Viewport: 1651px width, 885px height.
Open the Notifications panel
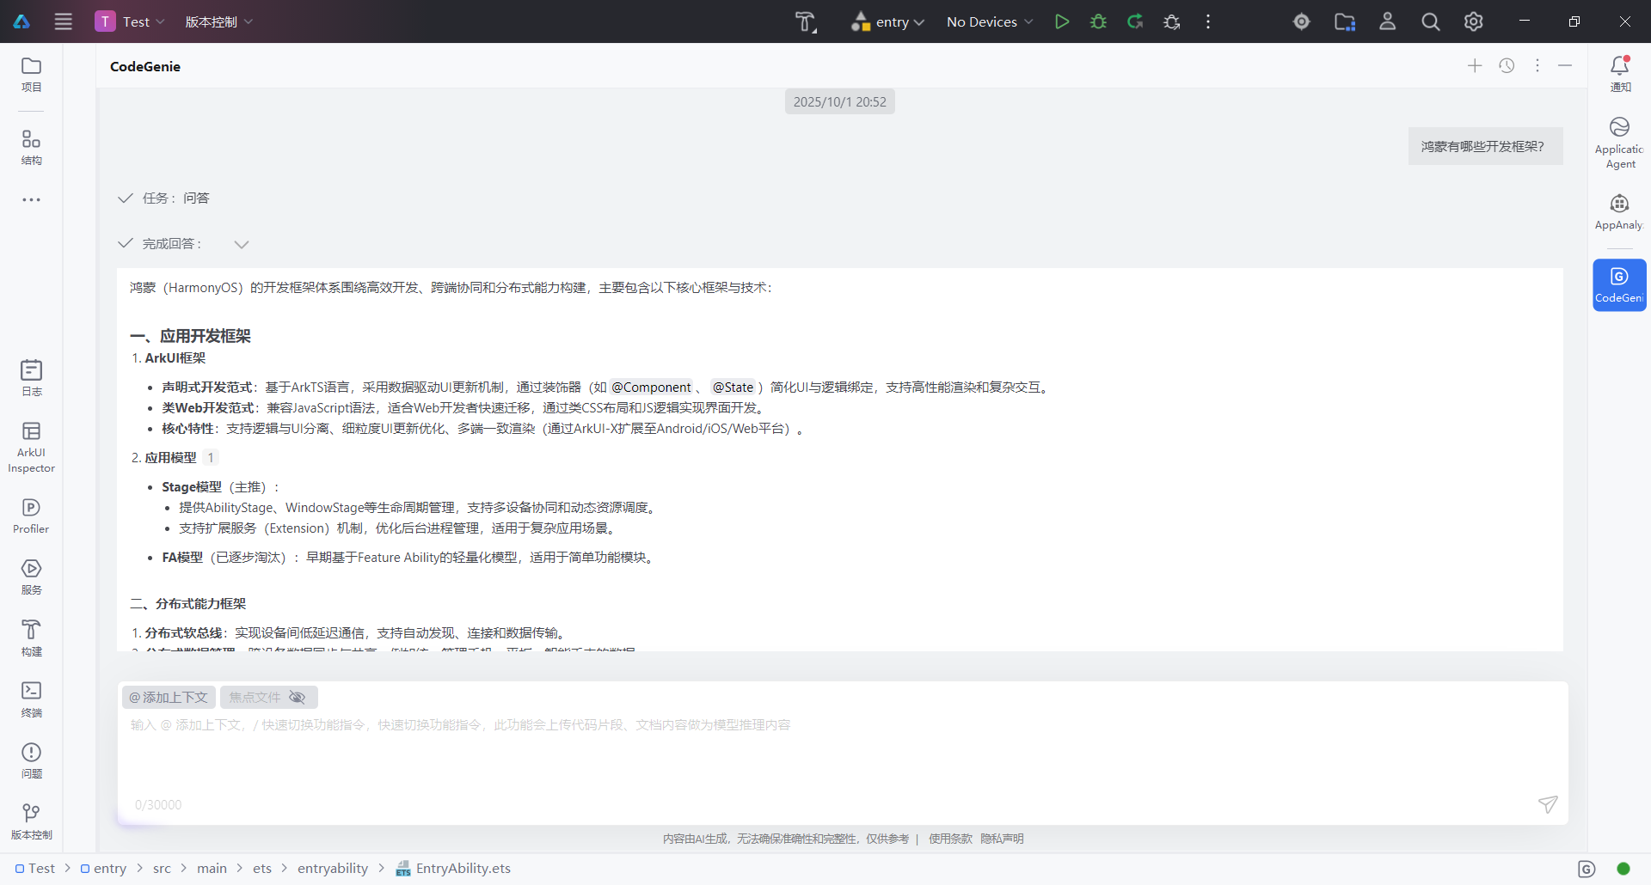tap(1620, 74)
